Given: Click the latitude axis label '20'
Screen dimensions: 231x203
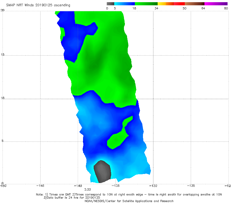Looking at the screenshot, I should point(2,10).
